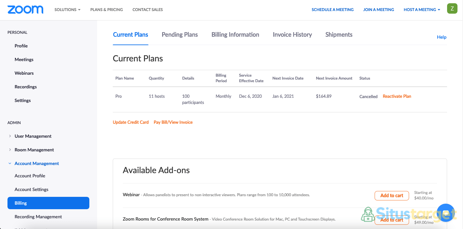Open personal Settings in sidebar

pyautogui.click(x=23, y=100)
